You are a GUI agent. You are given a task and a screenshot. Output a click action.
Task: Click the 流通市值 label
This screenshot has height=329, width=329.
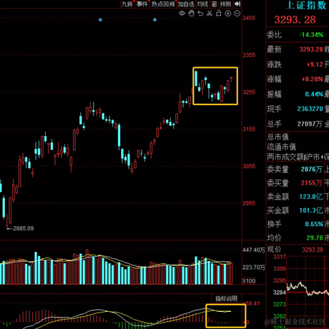281,147
